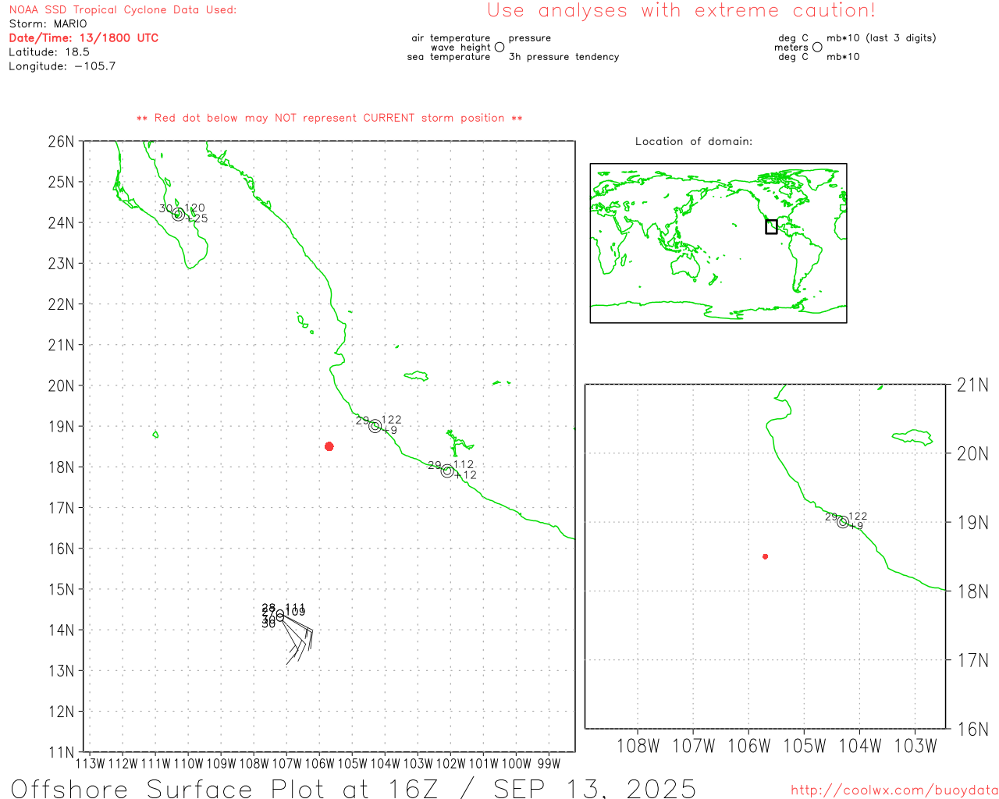
Task: Click 'sea temperature' legend label
Action: pyautogui.click(x=449, y=57)
